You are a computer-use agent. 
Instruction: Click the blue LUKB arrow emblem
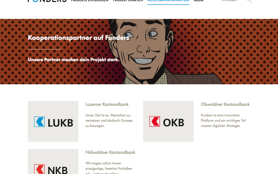coord(39,122)
